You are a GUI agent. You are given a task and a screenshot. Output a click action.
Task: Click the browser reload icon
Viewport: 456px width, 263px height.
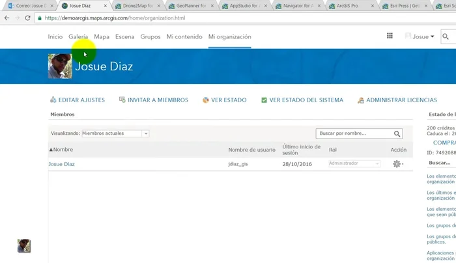[x=27, y=18]
